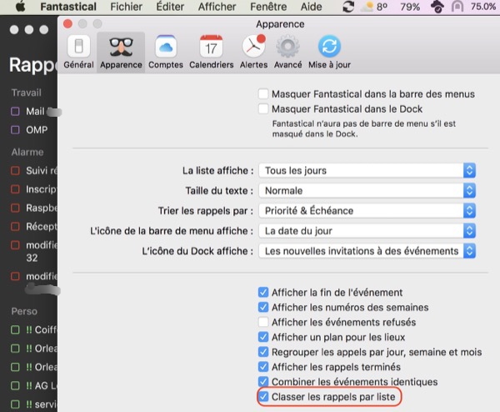Open the Alertes clock icon

253,50
